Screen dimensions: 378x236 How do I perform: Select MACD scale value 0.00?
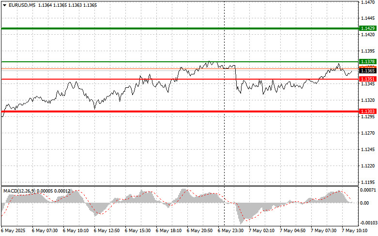click(x=364, y=203)
